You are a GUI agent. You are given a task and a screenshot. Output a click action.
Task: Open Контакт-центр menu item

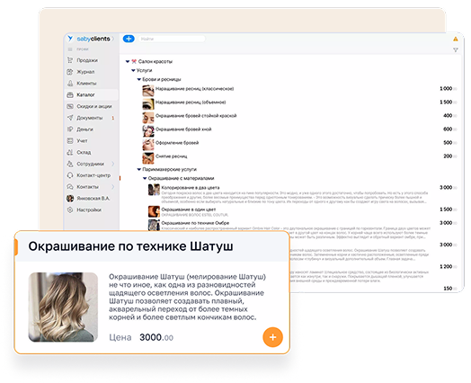[93, 175]
